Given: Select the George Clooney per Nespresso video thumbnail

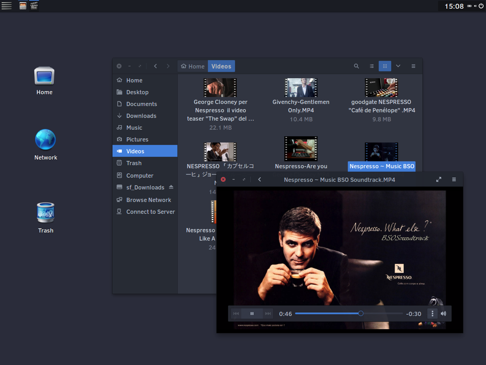Looking at the screenshot, I should point(220,88).
